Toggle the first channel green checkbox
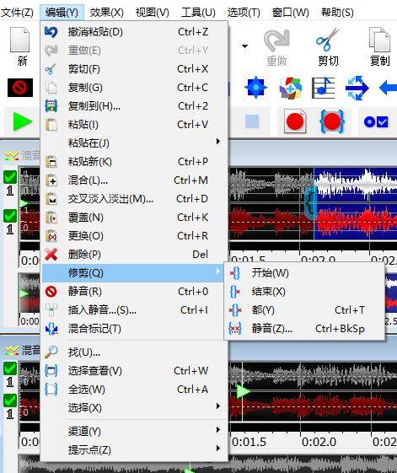397x473 pixels. [x=10, y=177]
